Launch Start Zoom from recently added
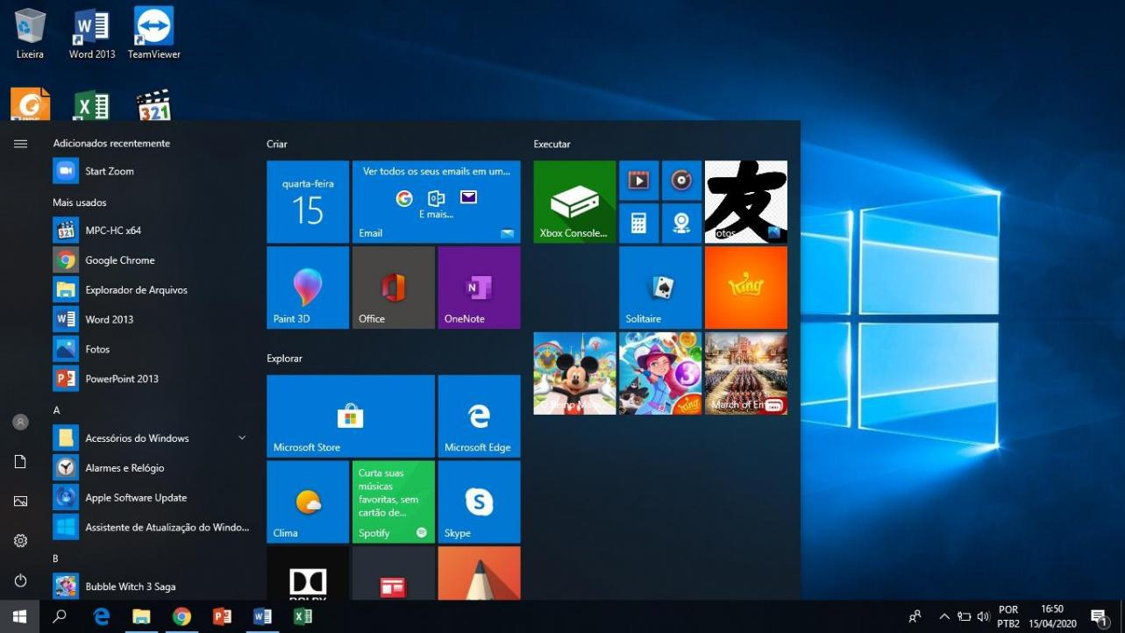Viewport: 1125px width, 633px height. pyautogui.click(x=151, y=171)
